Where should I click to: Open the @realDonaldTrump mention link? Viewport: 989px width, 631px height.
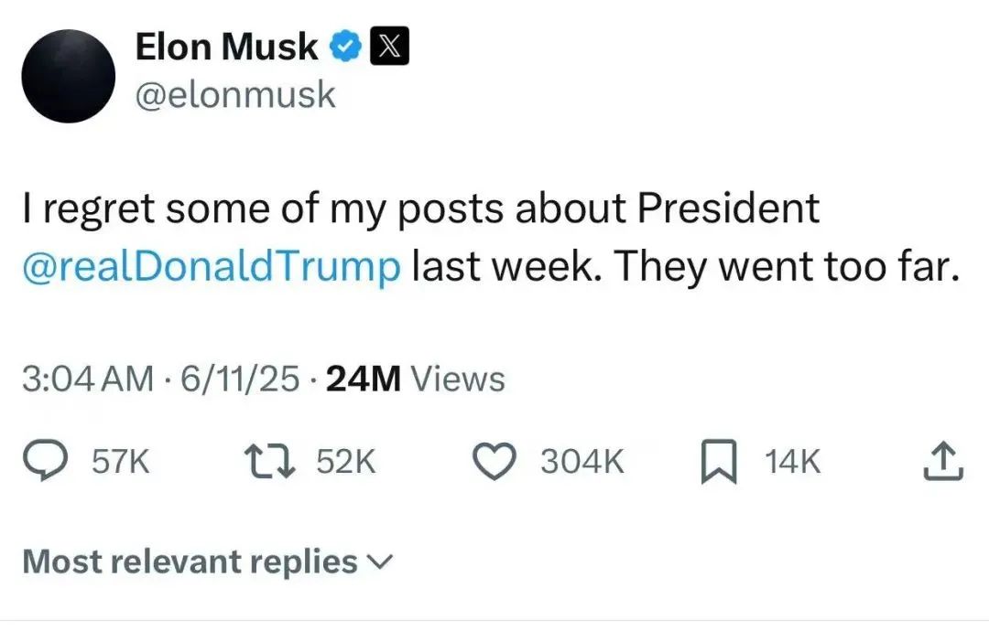(x=212, y=265)
